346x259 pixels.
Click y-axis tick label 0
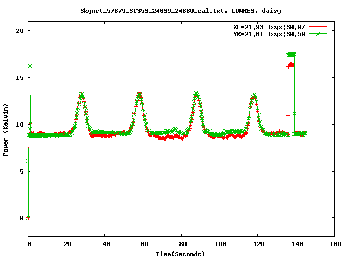(22, 218)
